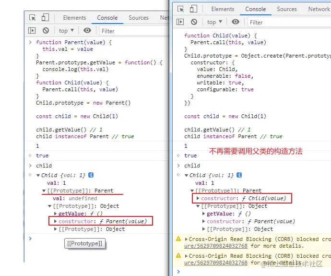Expand last [[Prototype]]: Object in right console
The height and width of the screenshot is (276, 331).
(203, 229)
